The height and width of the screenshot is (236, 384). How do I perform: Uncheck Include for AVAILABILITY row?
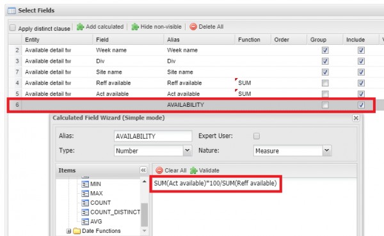pos(361,105)
